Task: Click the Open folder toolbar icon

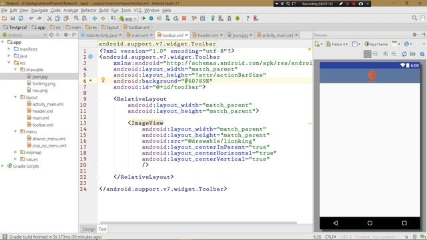Action: [x=5, y=19]
